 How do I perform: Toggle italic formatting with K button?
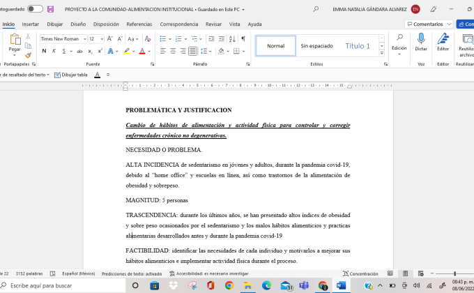pyautogui.click(x=54, y=51)
